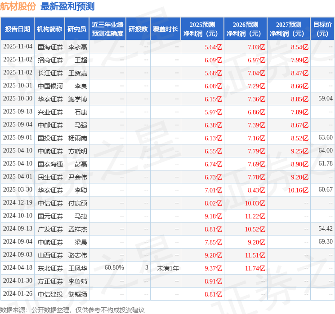Image resolution: width=335 pixels, height=314 pixels.
Task: Select analyst 李永磊 in the first row
Action: click(x=77, y=47)
